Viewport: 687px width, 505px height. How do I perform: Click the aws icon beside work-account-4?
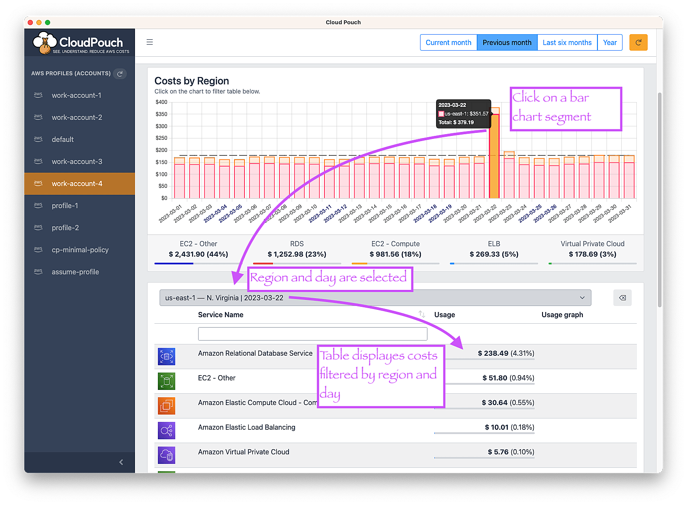coord(38,183)
